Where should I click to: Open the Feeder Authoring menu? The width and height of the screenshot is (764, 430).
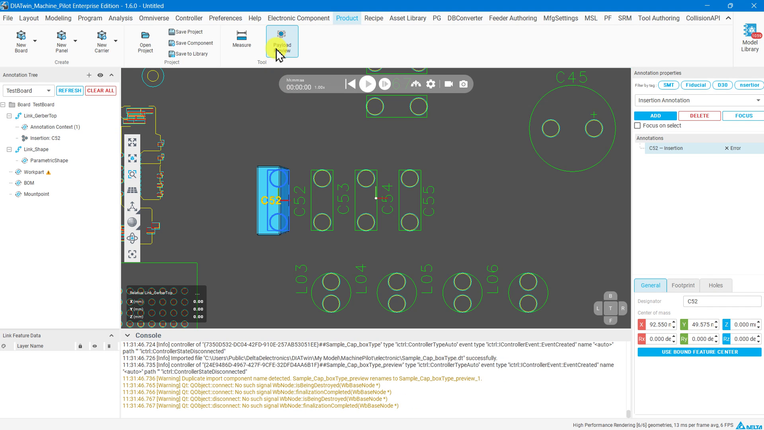click(x=513, y=18)
